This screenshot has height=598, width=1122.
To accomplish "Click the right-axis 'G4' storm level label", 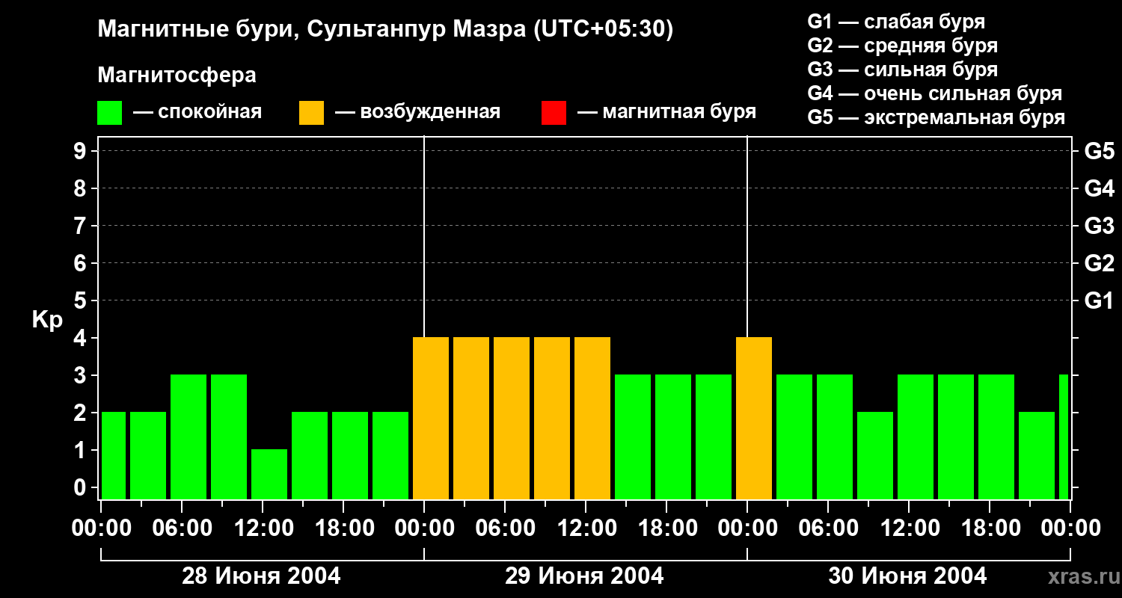I will pos(1099,188).
